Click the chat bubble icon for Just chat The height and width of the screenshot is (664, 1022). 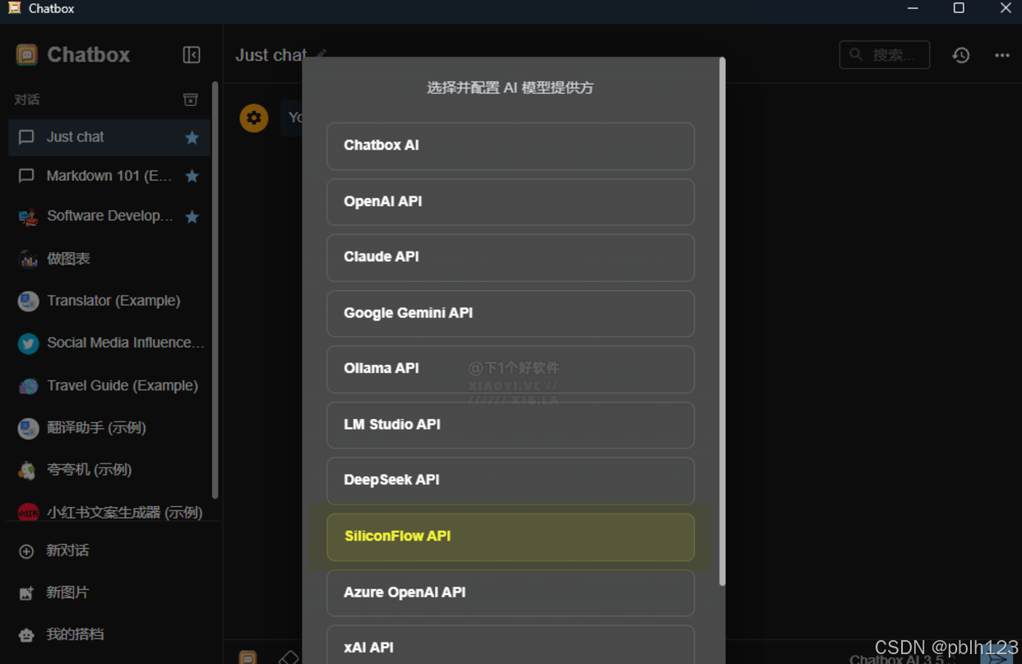click(x=26, y=137)
